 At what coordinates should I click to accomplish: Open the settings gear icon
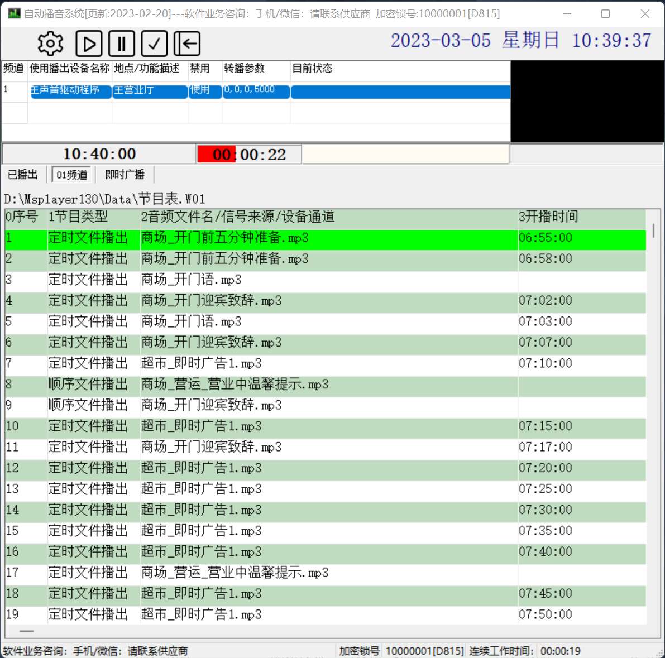pyautogui.click(x=49, y=43)
